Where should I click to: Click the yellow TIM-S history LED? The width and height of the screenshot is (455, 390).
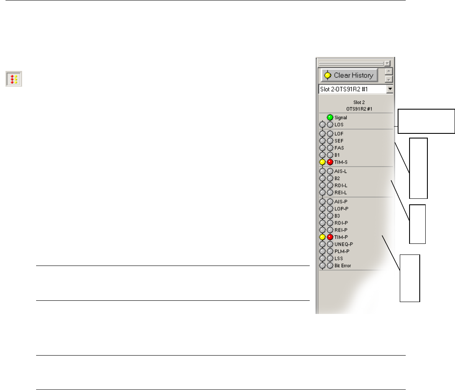point(322,162)
